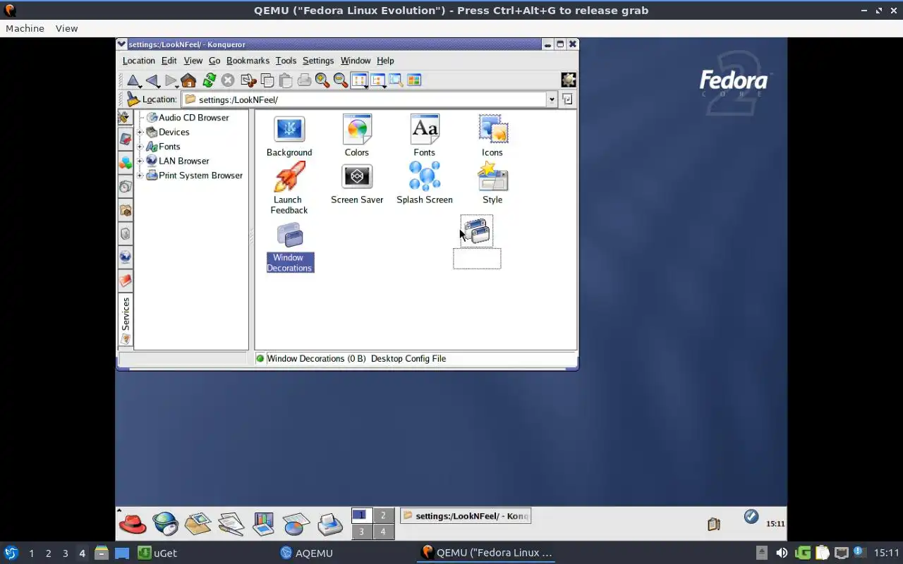Open the View menu in Konqueror
Viewport: 903px width, 564px height.
pos(193,61)
